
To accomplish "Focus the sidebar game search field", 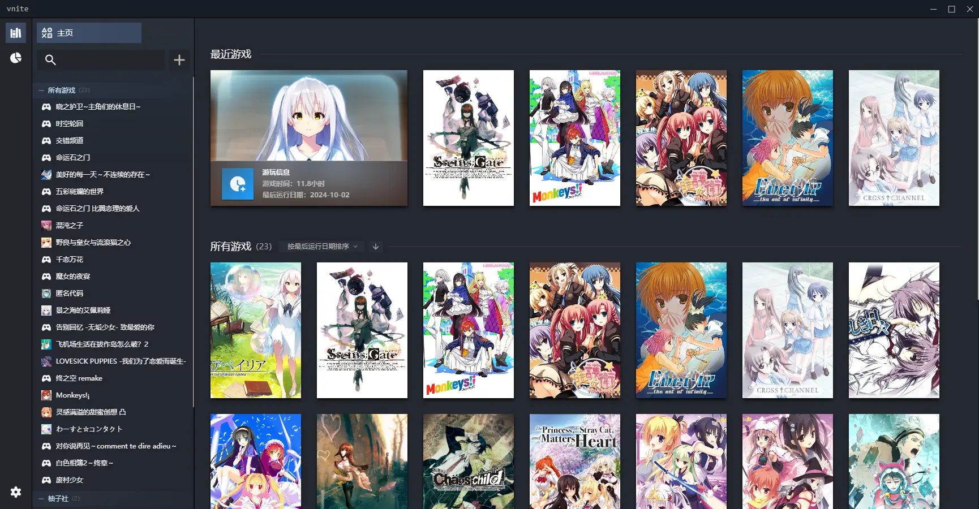I will click(x=101, y=60).
